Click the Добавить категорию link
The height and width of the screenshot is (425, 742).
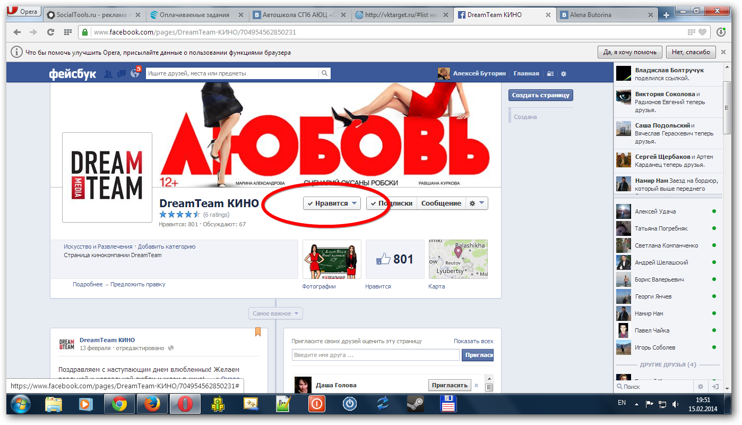[167, 246]
